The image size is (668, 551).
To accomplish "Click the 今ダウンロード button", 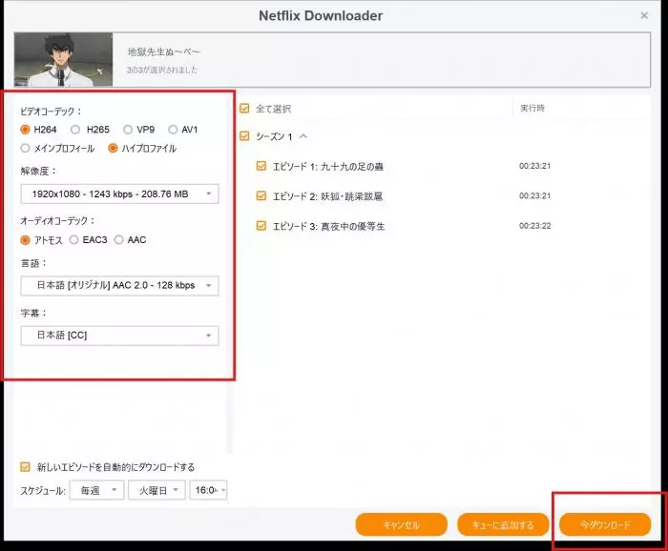I will pyautogui.click(x=605, y=524).
